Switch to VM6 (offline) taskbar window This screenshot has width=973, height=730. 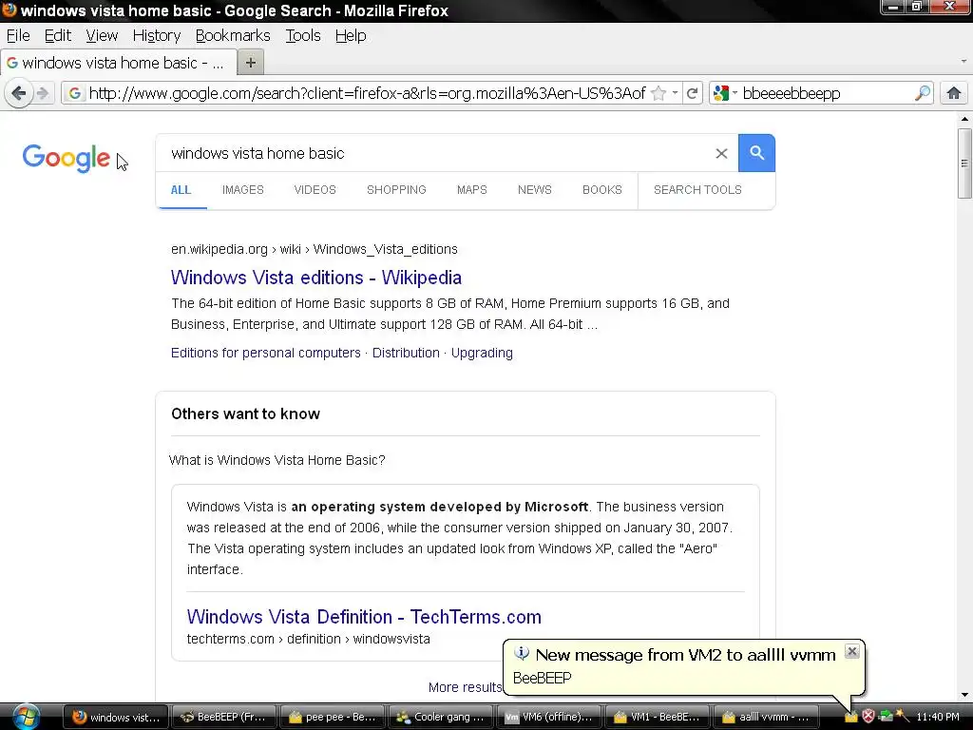click(x=549, y=717)
